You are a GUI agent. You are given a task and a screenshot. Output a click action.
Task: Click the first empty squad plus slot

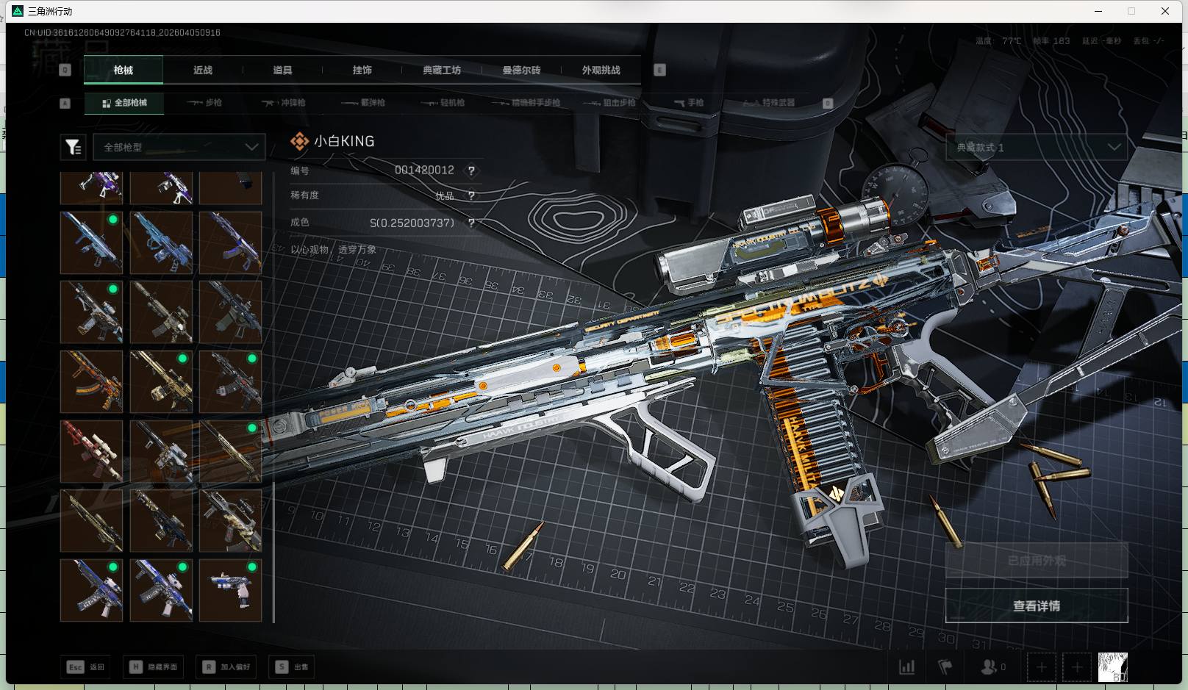[x=1041, y=667]
